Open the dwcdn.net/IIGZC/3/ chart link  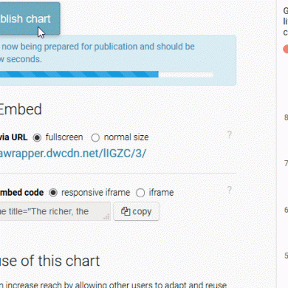pos(73,154)
